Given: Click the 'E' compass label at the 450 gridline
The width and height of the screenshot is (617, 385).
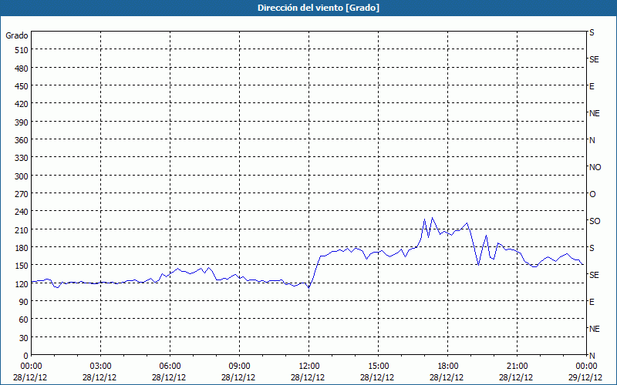Looking at the screenshot, I should [592, 86].
